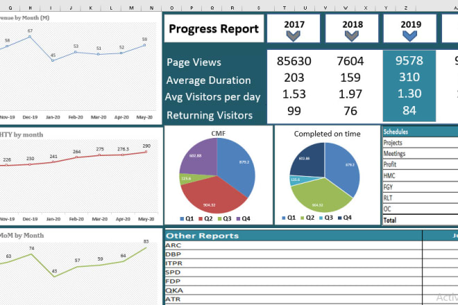This screenshot has height=305, width=458.
Task: Select column Z header
Action: pyautogui.click(x=406, y=8)
